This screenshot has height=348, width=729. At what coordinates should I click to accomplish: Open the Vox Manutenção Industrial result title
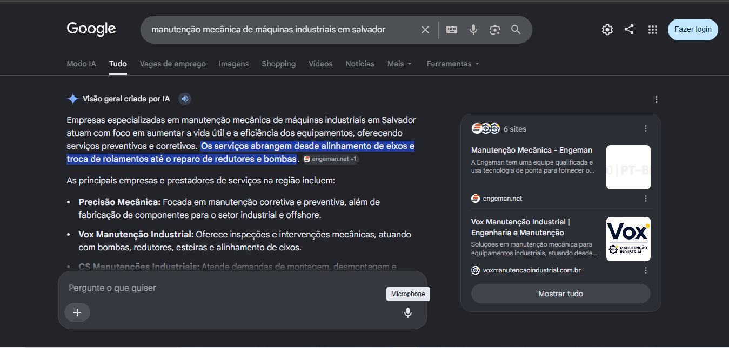520,227
